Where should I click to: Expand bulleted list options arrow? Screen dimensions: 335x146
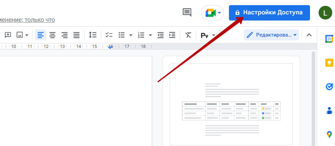(x=131, y=35)
